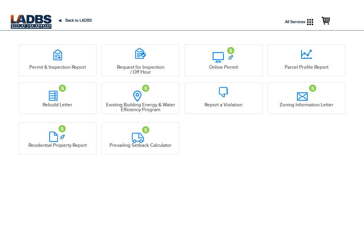Image resolution: width=364 pixels, height=228 pixels.
Task: Launch the Prevailing Setback Calculator label
Action: [x=140, y=145]
